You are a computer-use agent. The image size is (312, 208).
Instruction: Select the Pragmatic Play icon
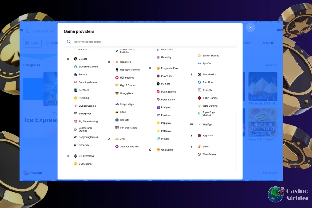(158, 68)
